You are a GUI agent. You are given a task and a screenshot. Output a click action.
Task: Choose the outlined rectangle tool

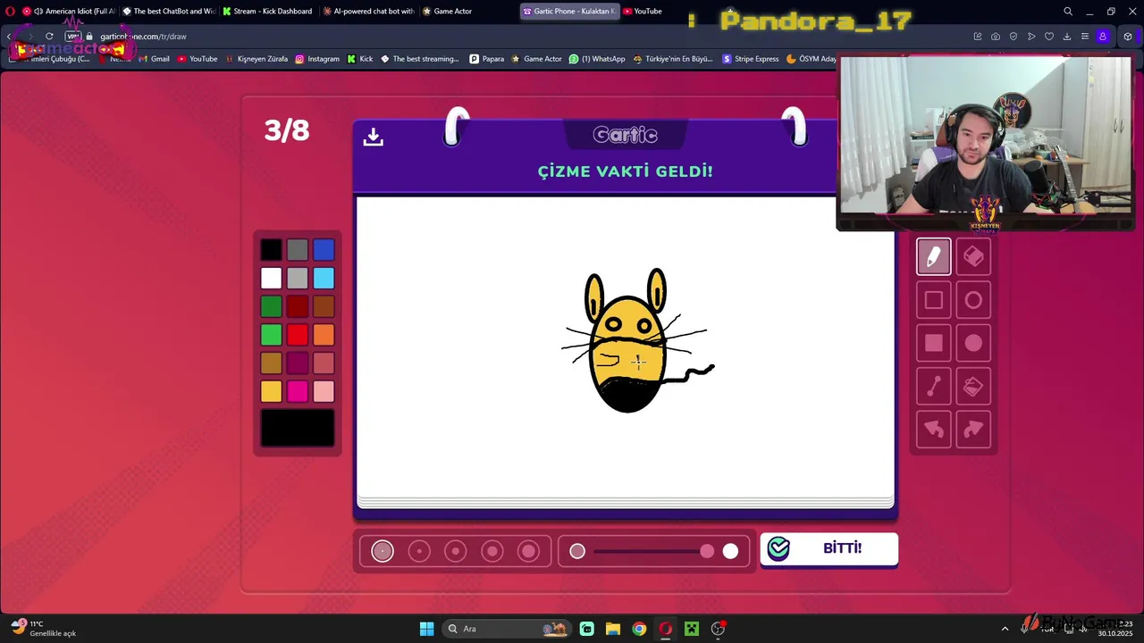[933, 300]
